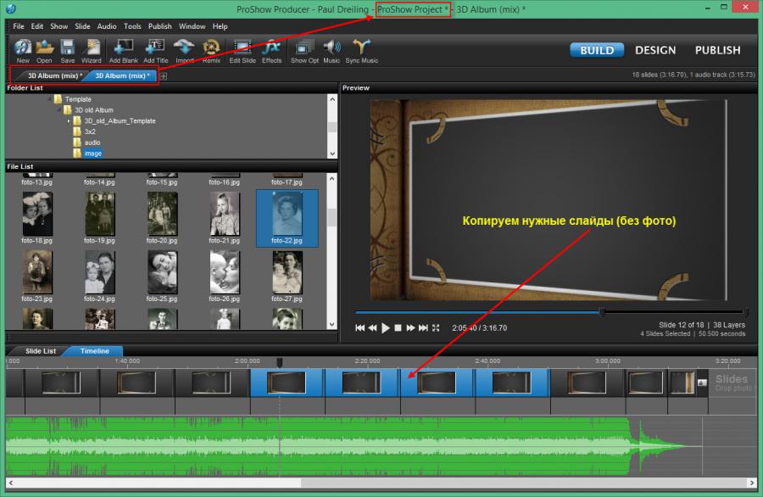
Task: Select the first 3D Album (mix) show tab
Action: point(54,76)
